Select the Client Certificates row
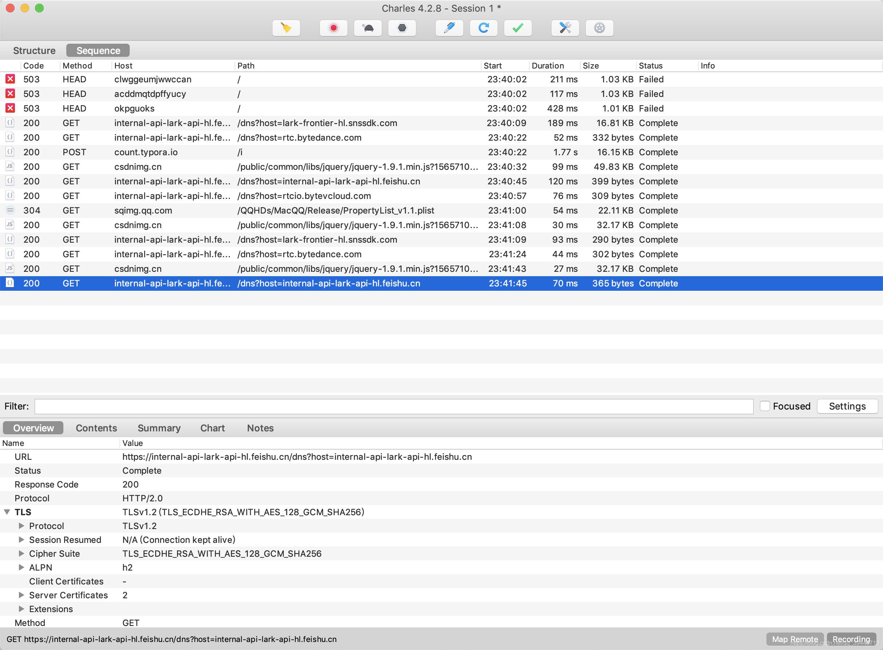The width and height of the screenshot is (883, 650). 441,581
